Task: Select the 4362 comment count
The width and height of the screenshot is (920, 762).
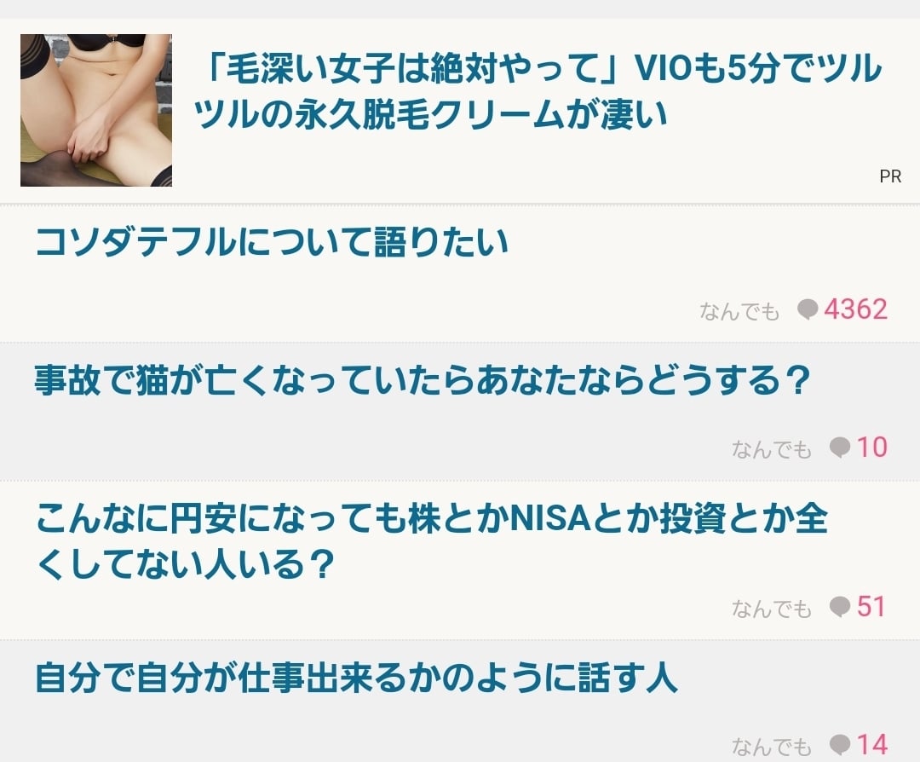Action: pyautogui.click(x=855, y=309)
